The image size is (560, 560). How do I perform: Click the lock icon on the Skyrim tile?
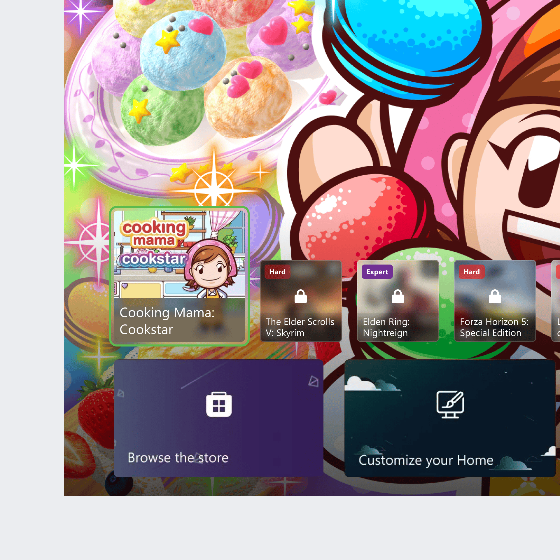pyautogui.click(x=300, y=297)
